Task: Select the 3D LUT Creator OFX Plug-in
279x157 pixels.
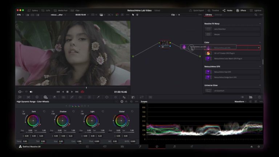Action: [x=232, y=53]
